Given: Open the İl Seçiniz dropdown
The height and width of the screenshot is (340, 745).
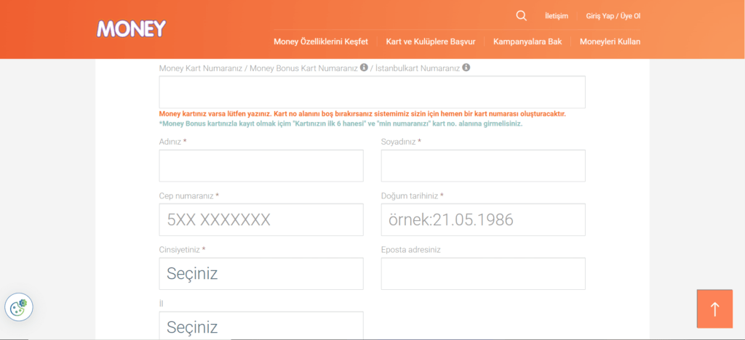Looking at the screenshot, I should [261, 325].
